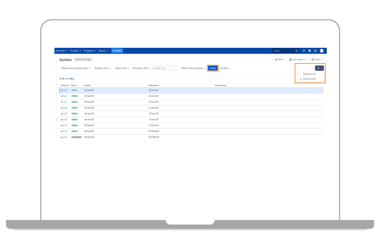The width and height of the screenshot is (380, 250).
Task: Open issue AK-23 link
Action: [64, 90]
